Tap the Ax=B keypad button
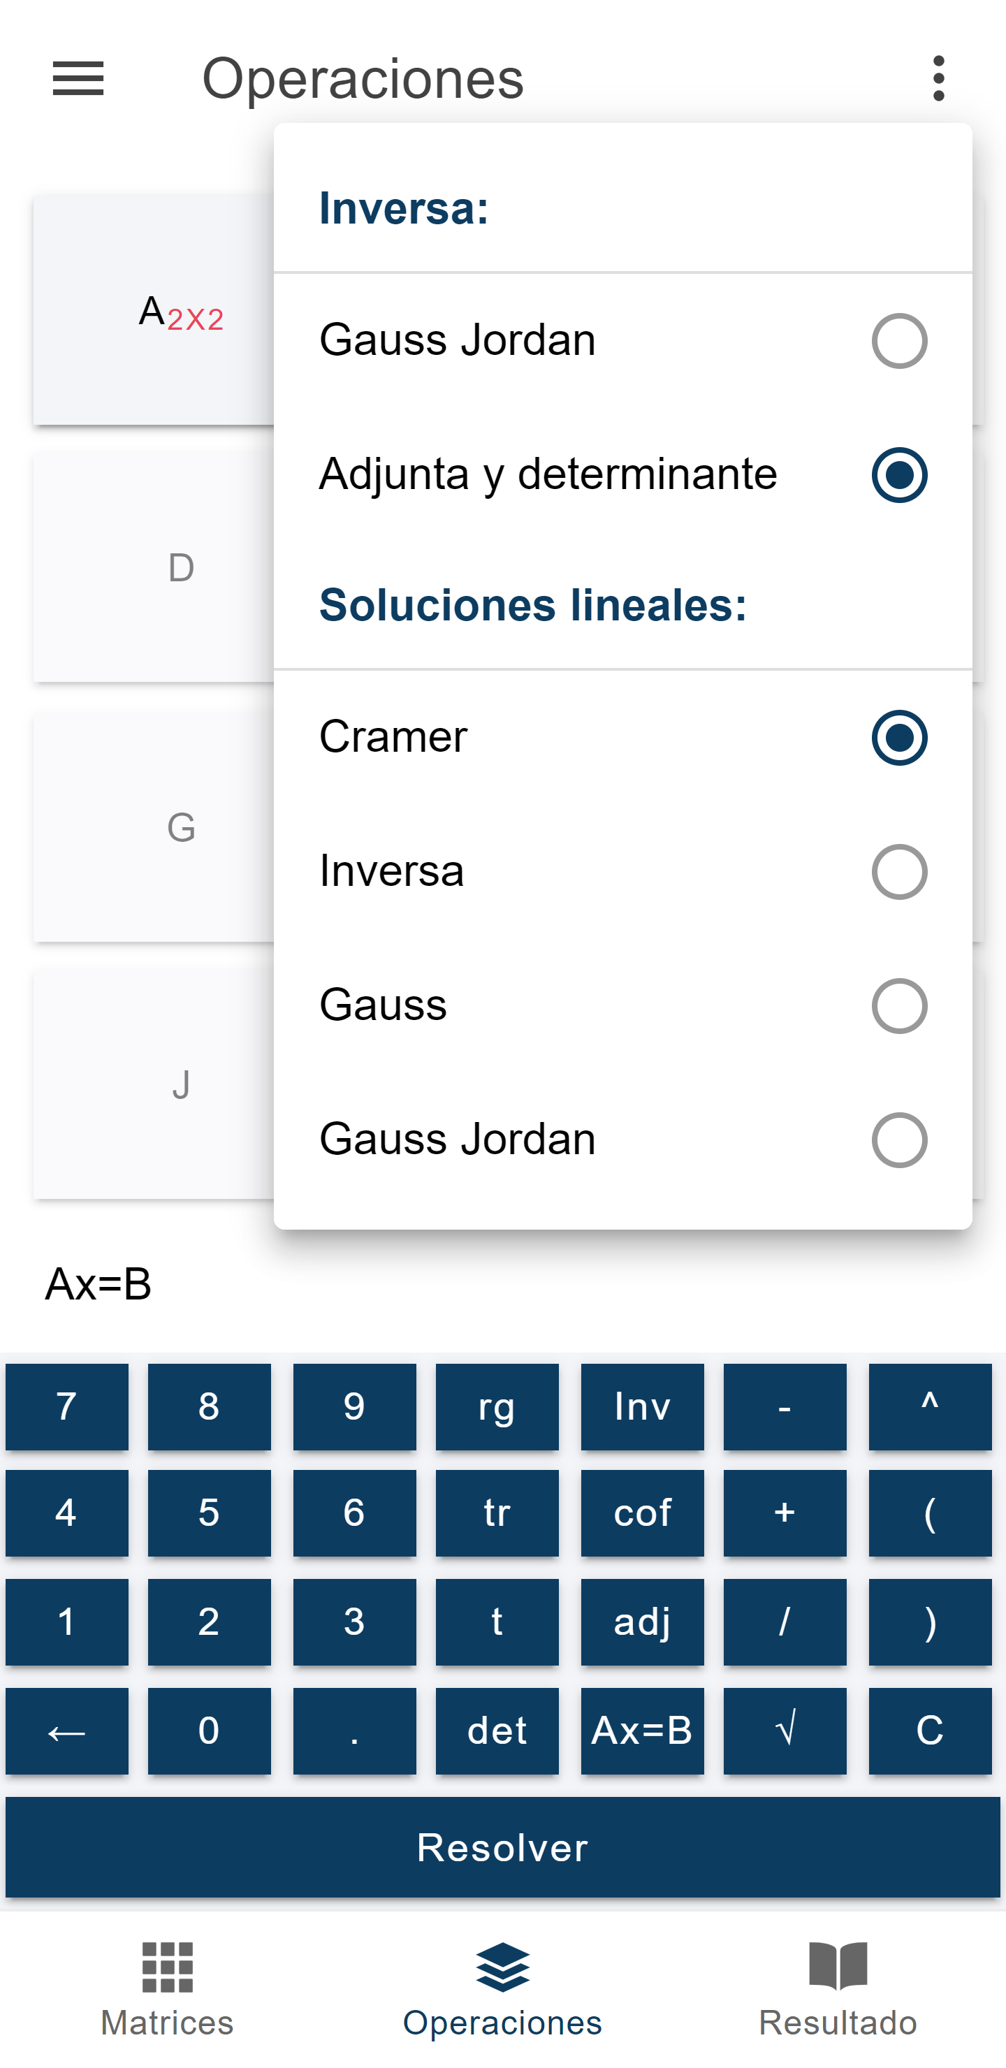1006x2068 pixels. point(642,1732)
